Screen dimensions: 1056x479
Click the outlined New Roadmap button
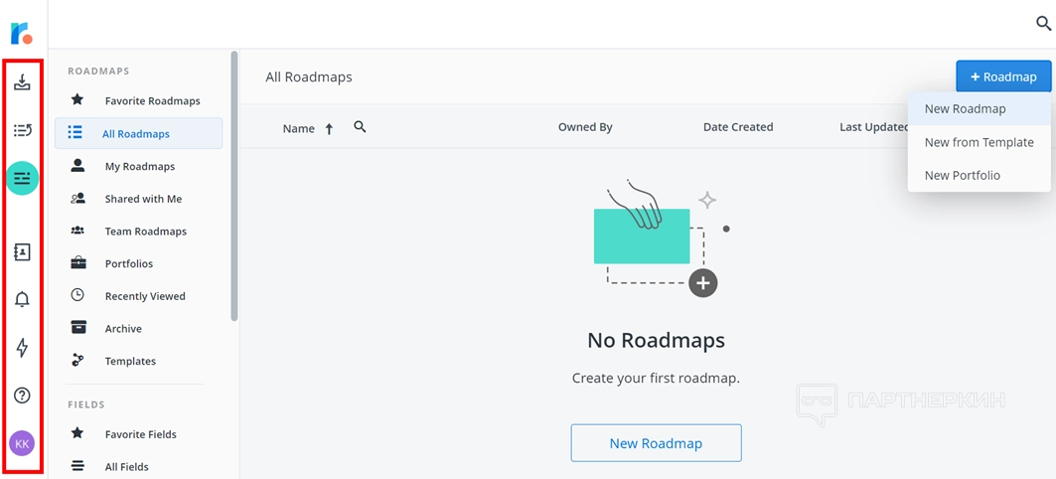(656, 443)
